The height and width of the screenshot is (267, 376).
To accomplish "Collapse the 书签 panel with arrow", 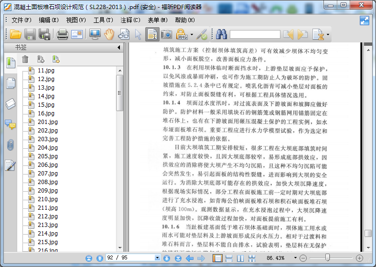I will pyautogui.click(x=118, y=47).
